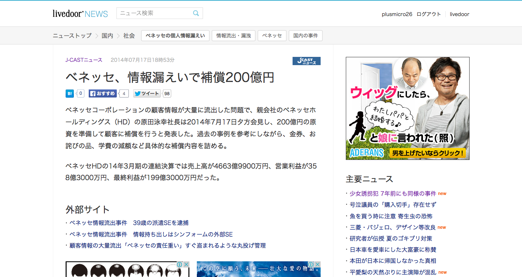Select the 情報流出・漏洩 tag
522x277 pixels.
234,36
